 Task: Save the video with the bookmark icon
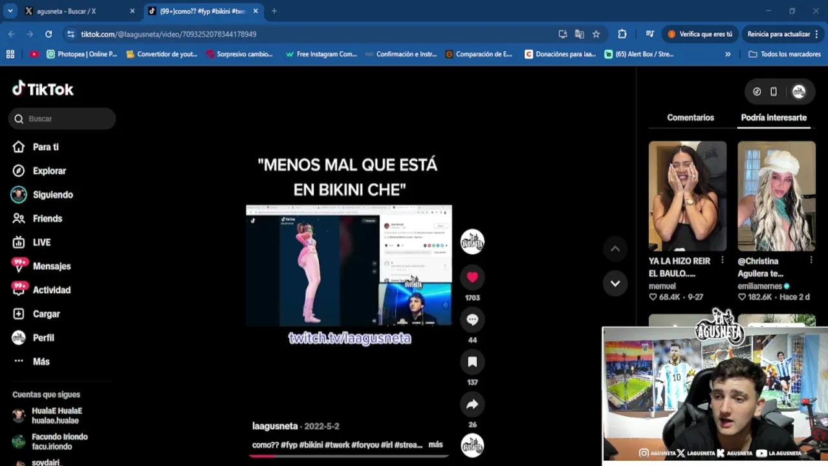pos(472,362)
